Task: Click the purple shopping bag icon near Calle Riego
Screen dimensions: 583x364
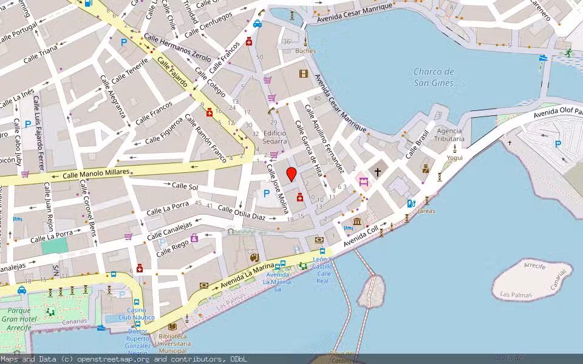Action: tap(194, 238)
